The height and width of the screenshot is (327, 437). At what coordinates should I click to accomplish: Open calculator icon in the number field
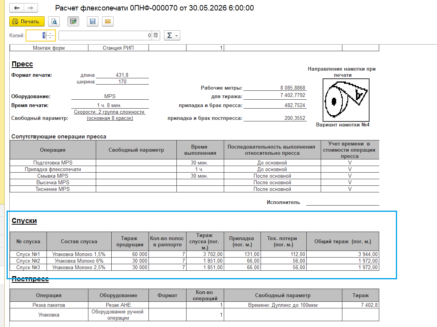[156, 35]
